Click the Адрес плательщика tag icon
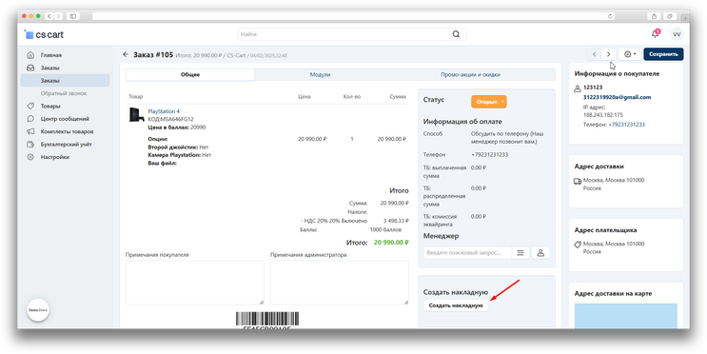 pyautogui.click(x=578, y=244)
